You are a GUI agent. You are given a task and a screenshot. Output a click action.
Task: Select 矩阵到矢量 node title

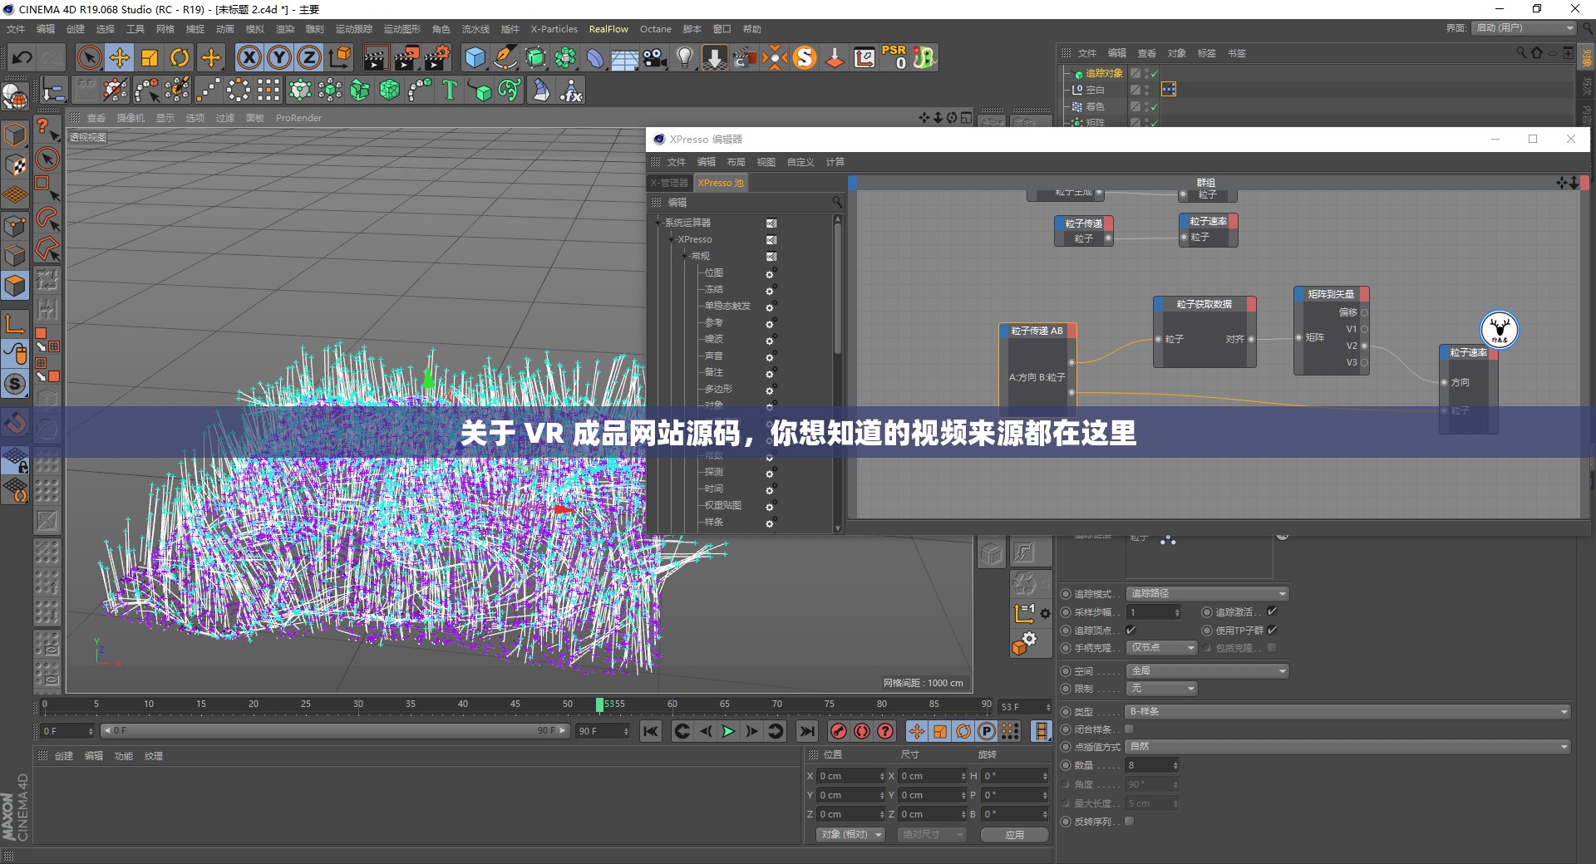point(1331,294)
